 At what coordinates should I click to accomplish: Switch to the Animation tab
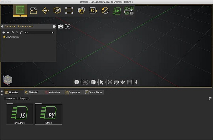pyautogui.click(x=54, y=92)
